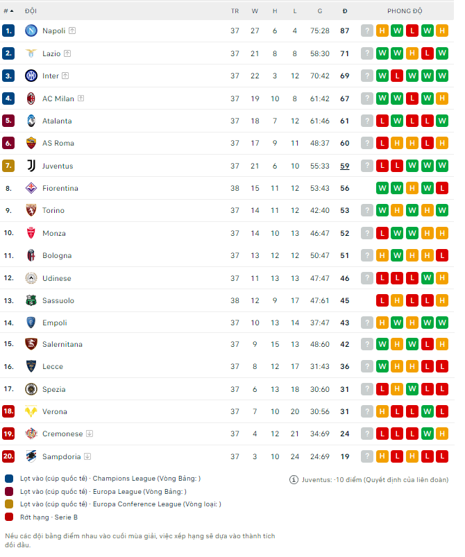Click the Atalanta team badge
This screenshot has height=557, width=465.
(31, 121)
